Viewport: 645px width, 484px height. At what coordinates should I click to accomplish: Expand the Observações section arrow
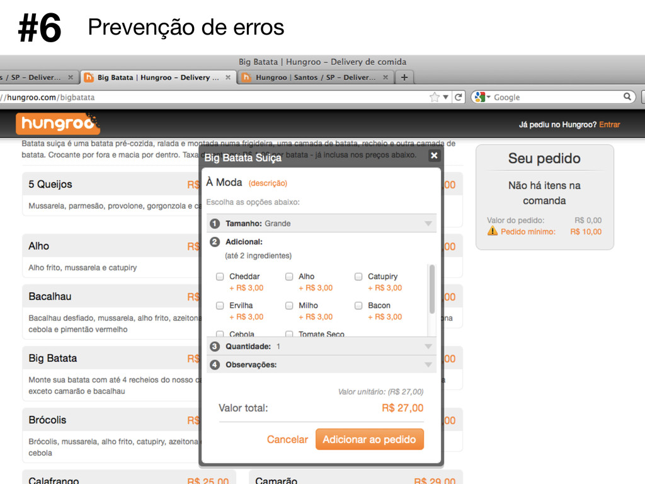click(428, 365)
